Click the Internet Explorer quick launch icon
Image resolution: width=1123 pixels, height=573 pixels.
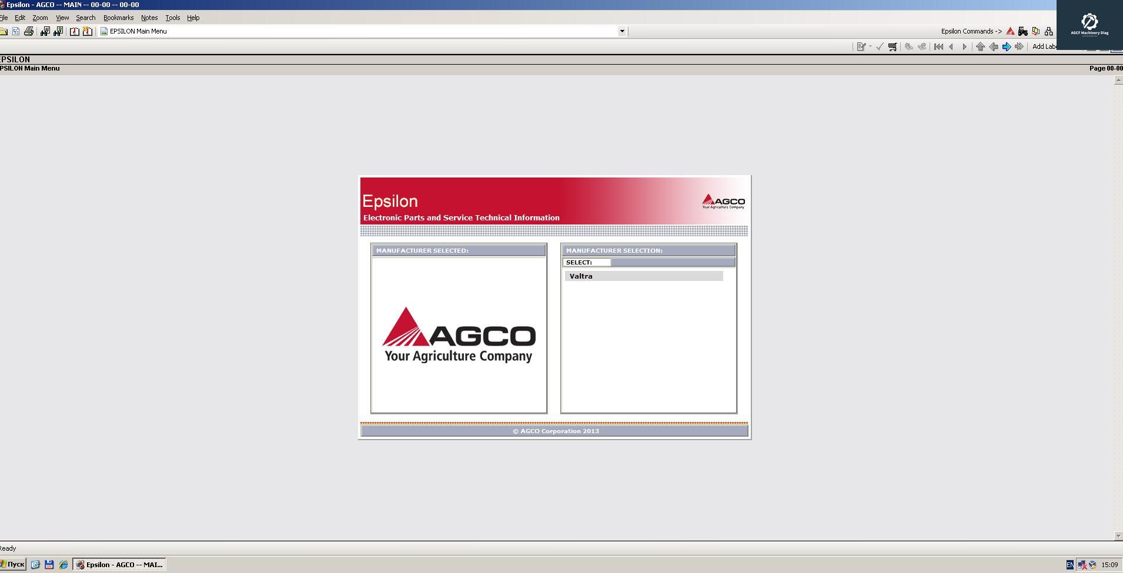click(x=63, y=564)
